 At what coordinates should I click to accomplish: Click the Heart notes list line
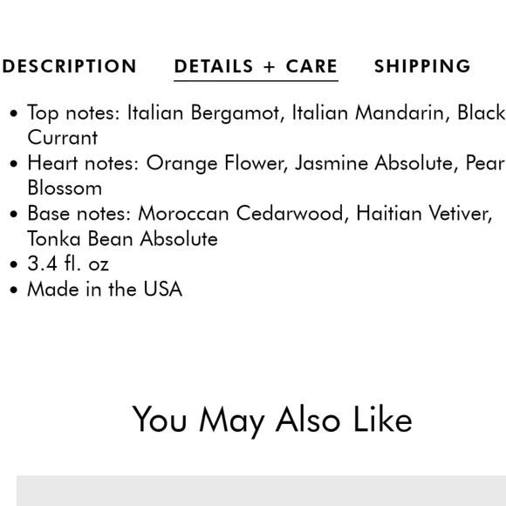pos(266,175)
